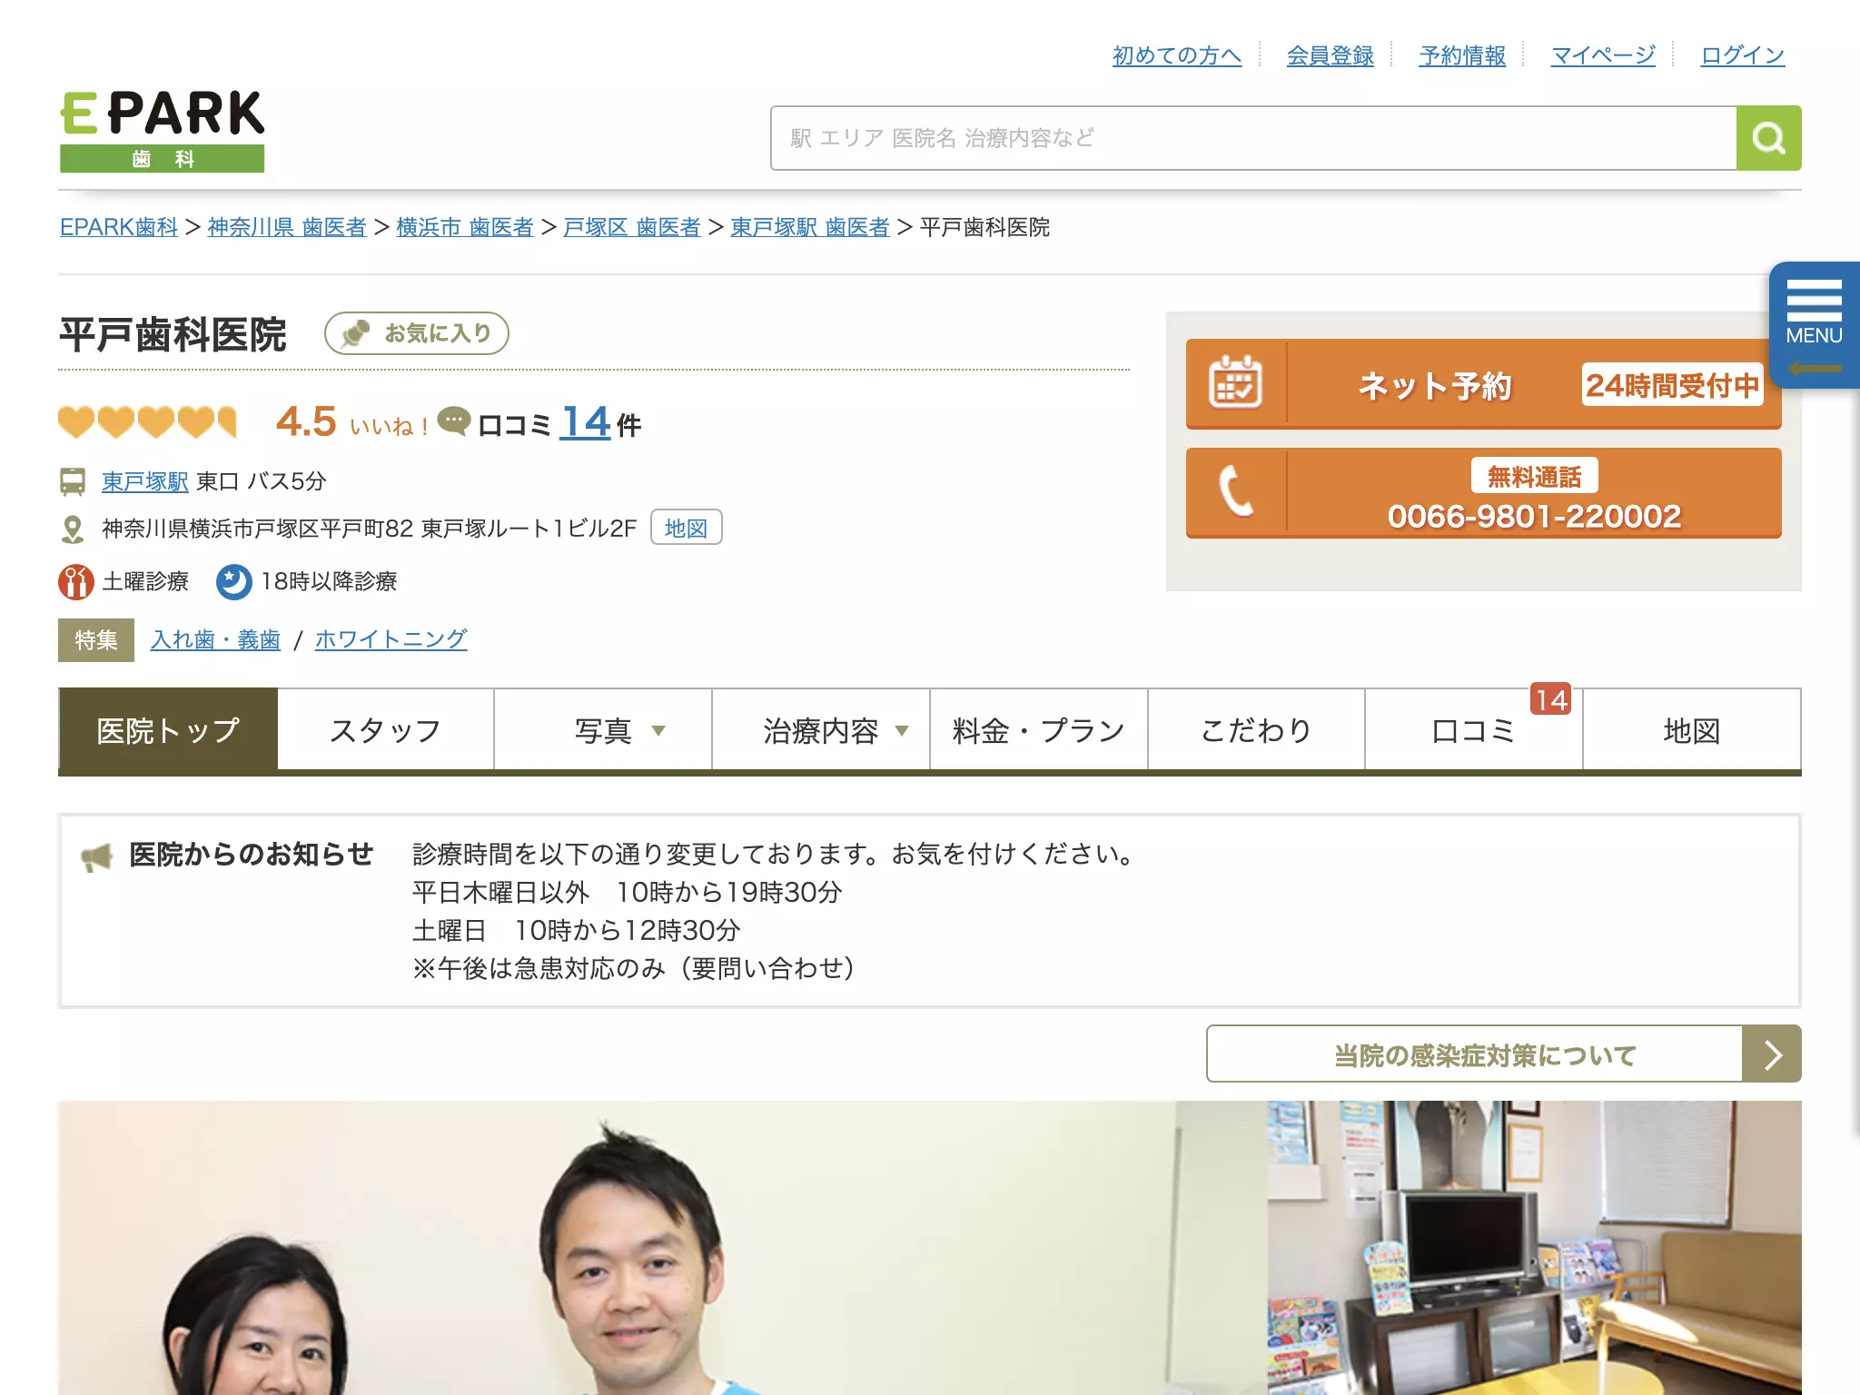Open the 初めての方へ link
Image resolution: width=1860 pixels, height=1395 pixels.
tap(1177, 55)
